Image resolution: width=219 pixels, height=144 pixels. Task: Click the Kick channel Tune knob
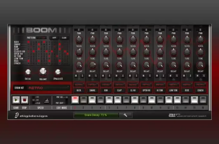[x=79, y=52]
